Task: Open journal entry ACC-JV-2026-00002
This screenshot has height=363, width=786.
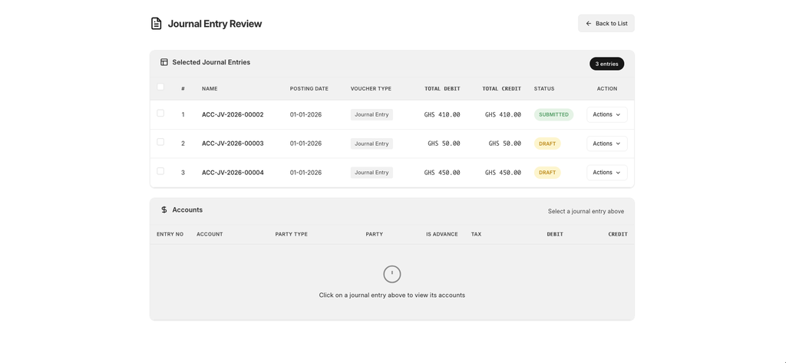Action: (x=233, y=115)
